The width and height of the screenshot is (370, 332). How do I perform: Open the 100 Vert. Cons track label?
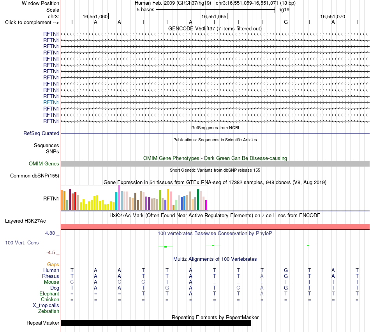click(x=22, y=242)
